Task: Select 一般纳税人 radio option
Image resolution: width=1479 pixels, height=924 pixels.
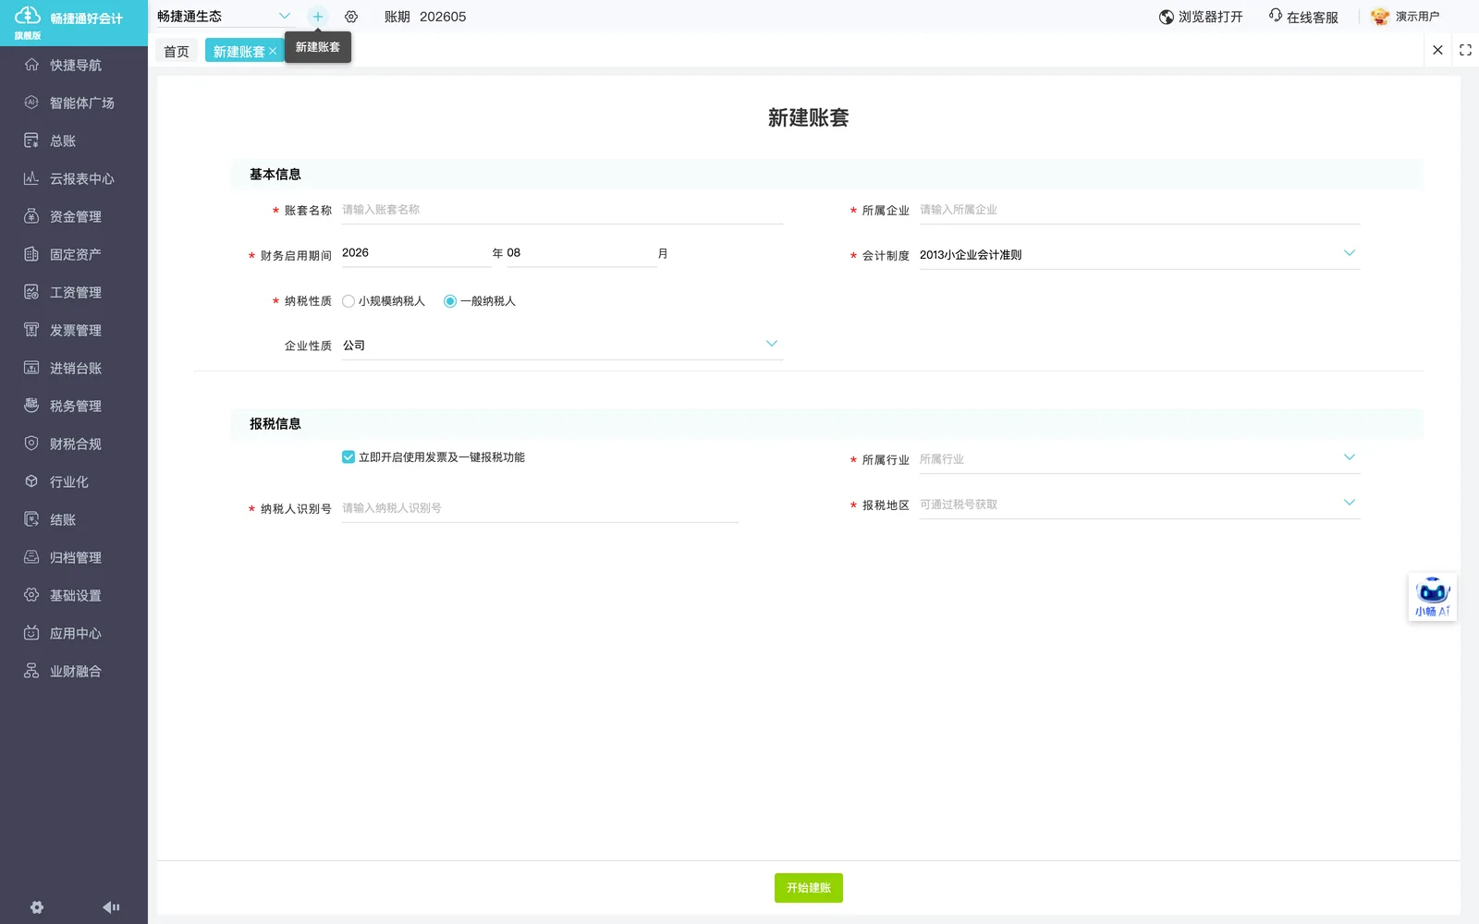Action: pyautogui.click(x=450, y=301)
